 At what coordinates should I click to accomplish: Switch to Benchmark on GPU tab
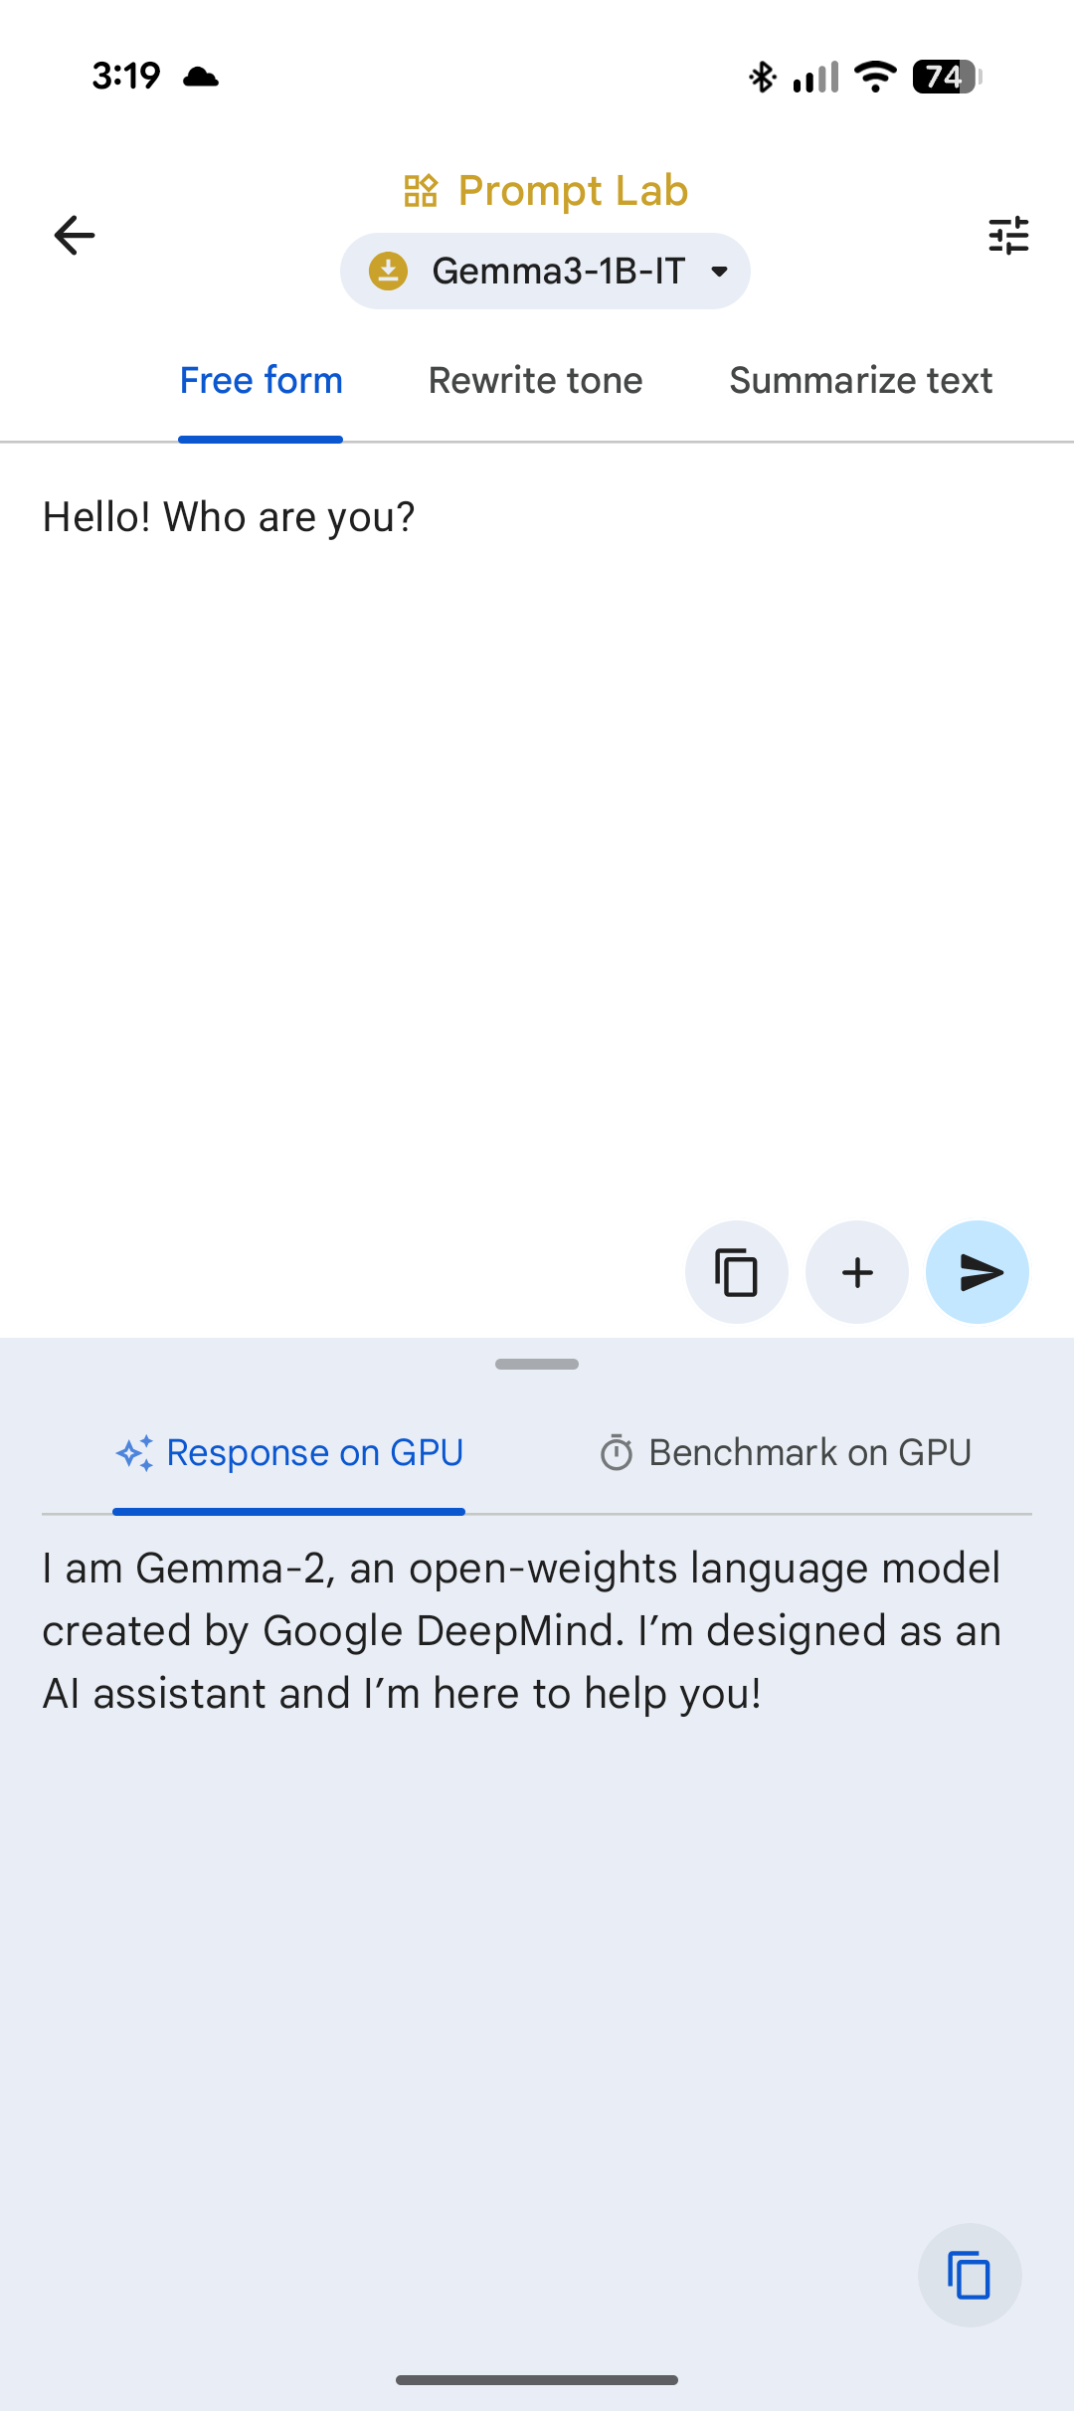[x=809, y=1453]
